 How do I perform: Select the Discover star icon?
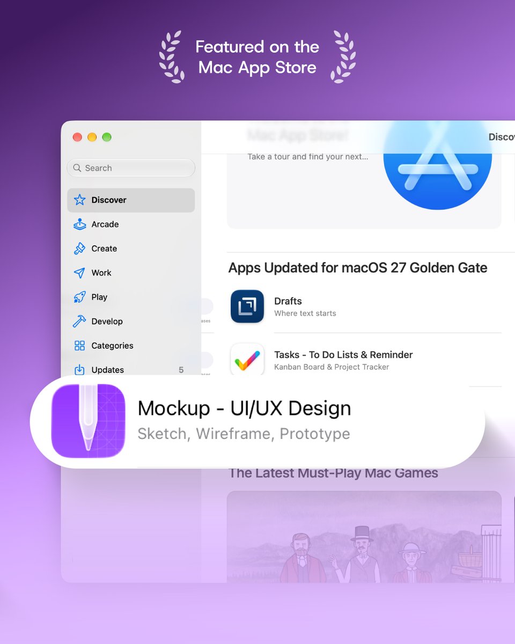point(79,200)
